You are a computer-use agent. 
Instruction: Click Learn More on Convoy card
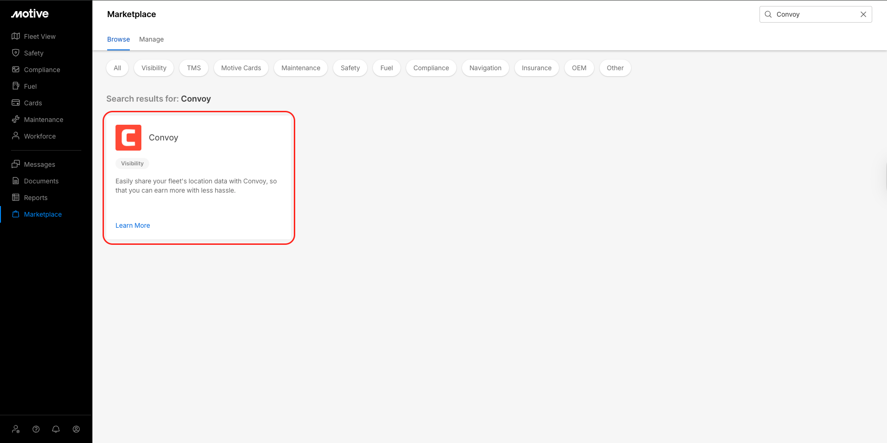point(133,225)
